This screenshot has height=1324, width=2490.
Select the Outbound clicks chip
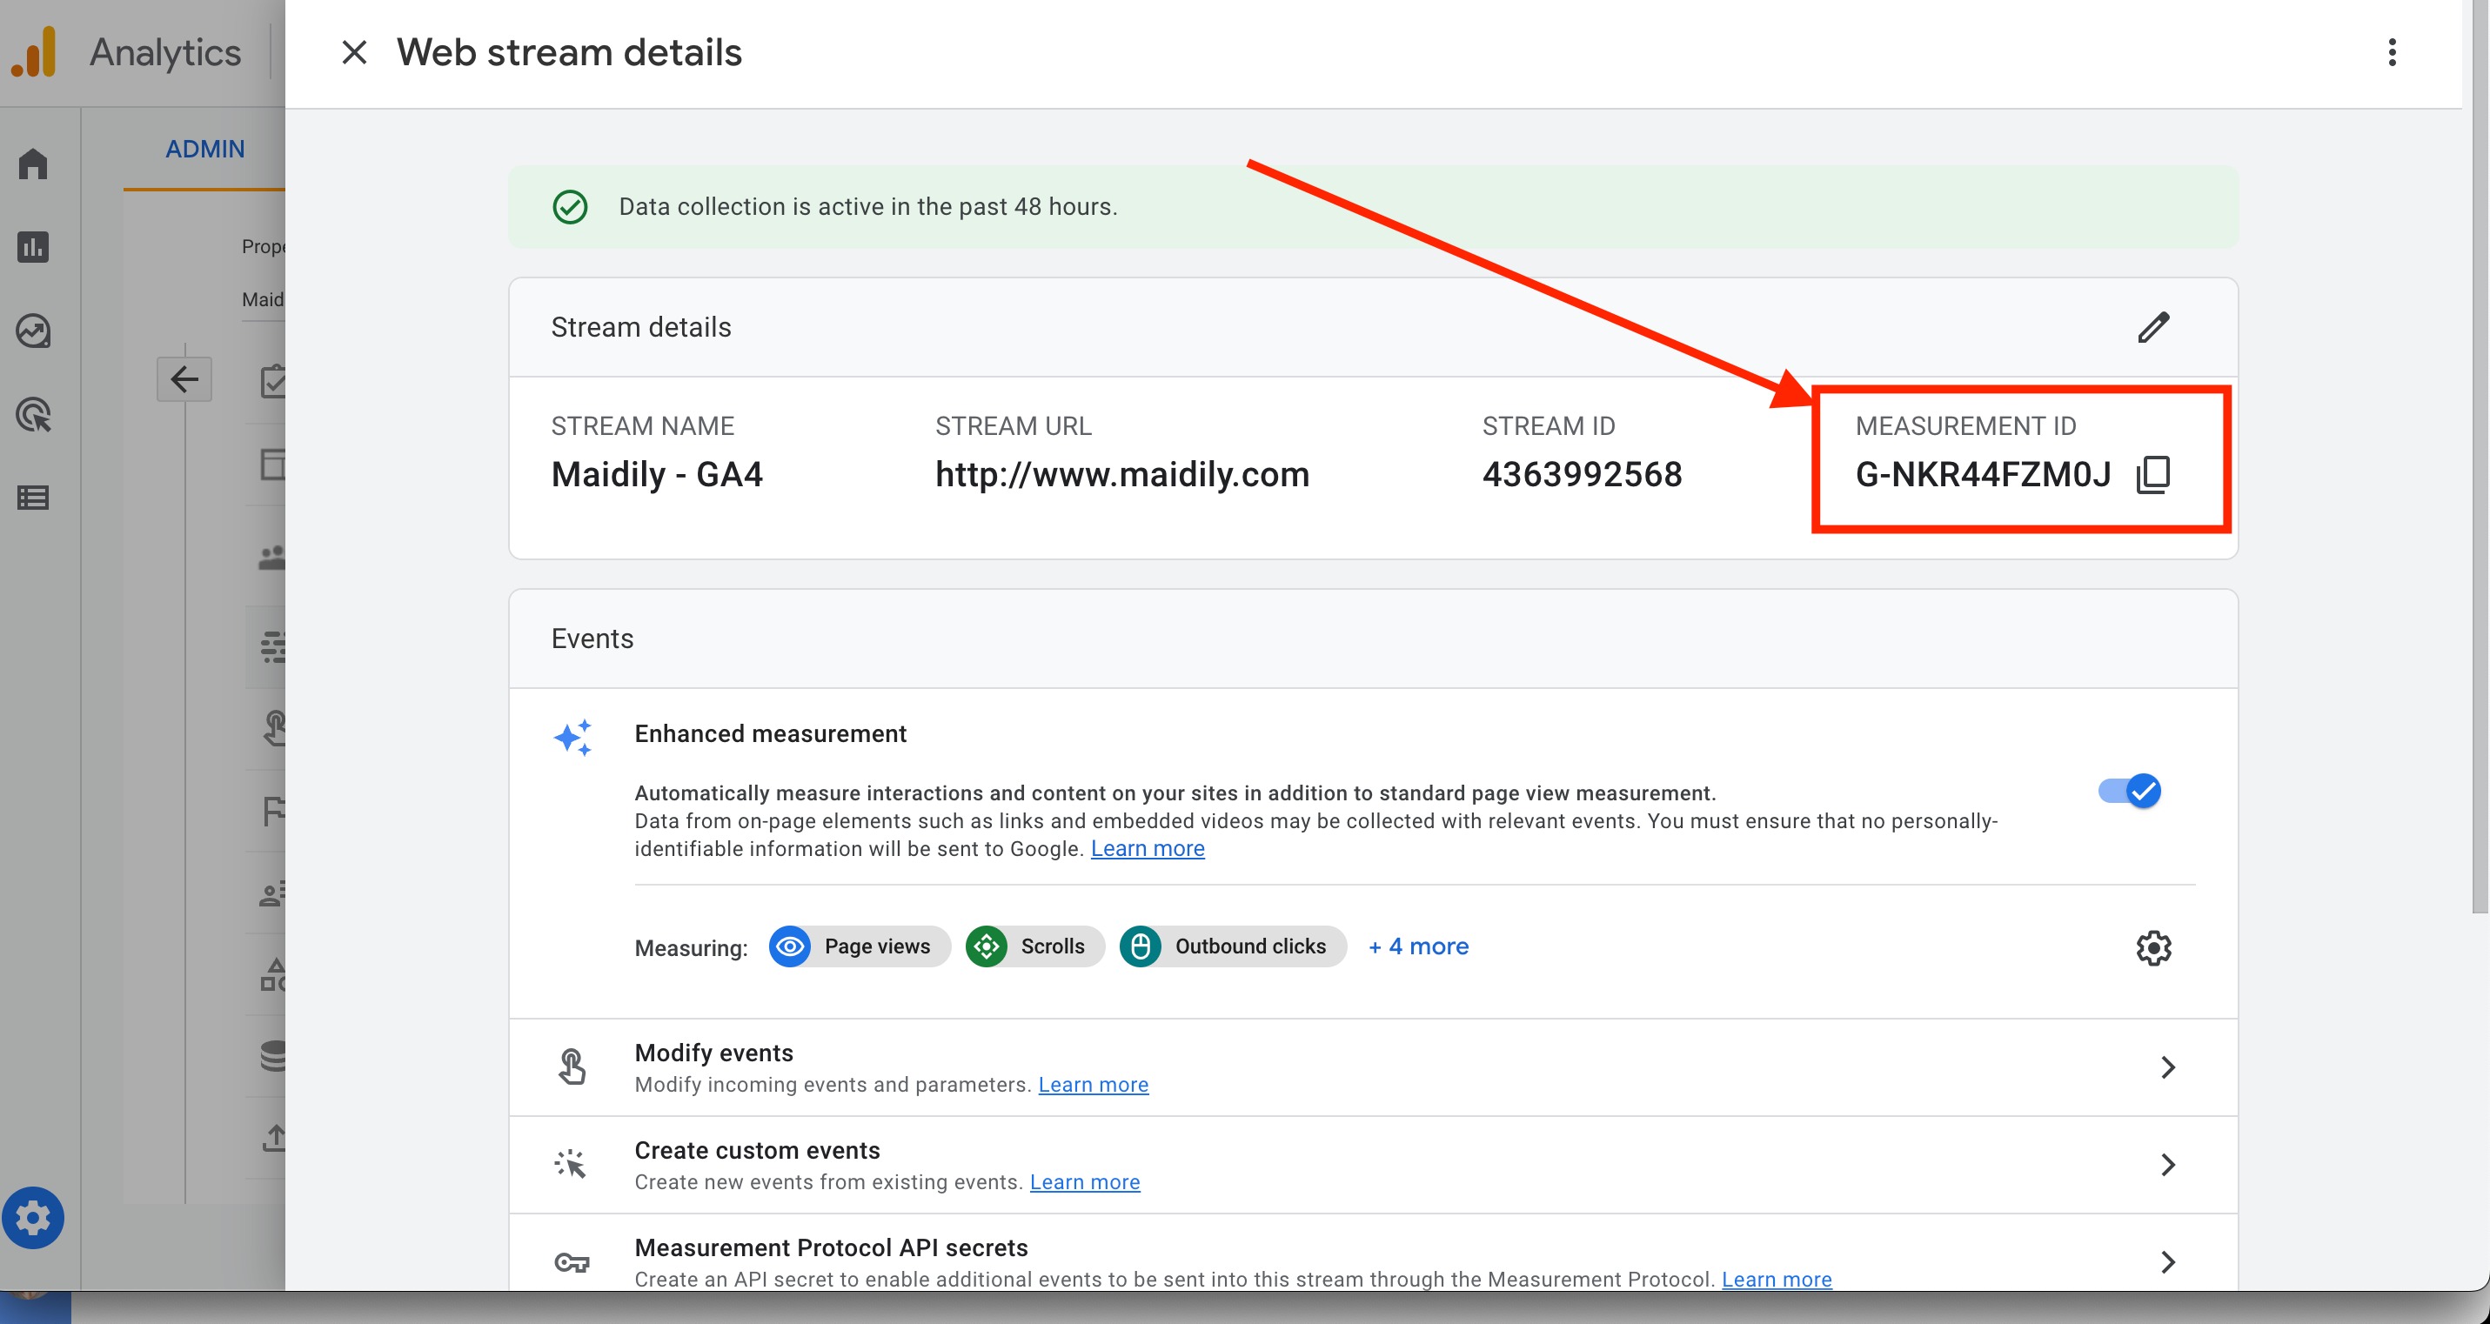1233,946
